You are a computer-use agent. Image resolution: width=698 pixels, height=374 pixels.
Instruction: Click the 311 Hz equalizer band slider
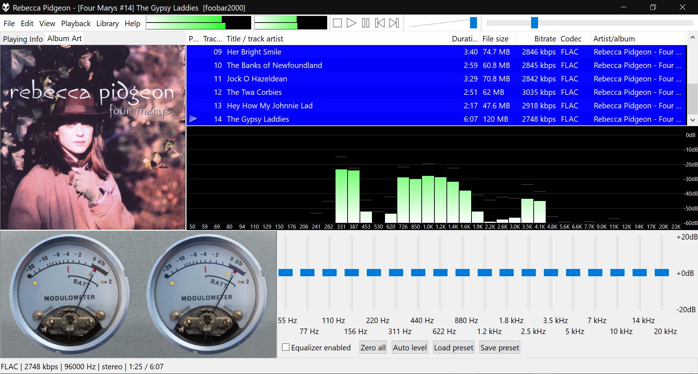point(396,273)
